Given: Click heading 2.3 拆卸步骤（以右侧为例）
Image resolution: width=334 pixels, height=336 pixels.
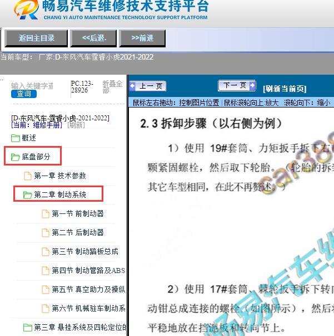Looking at the screenshot, I should tap(211, 124).
